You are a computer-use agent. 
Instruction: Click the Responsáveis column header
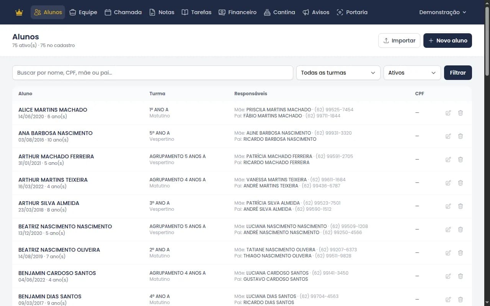coord(251,94)
